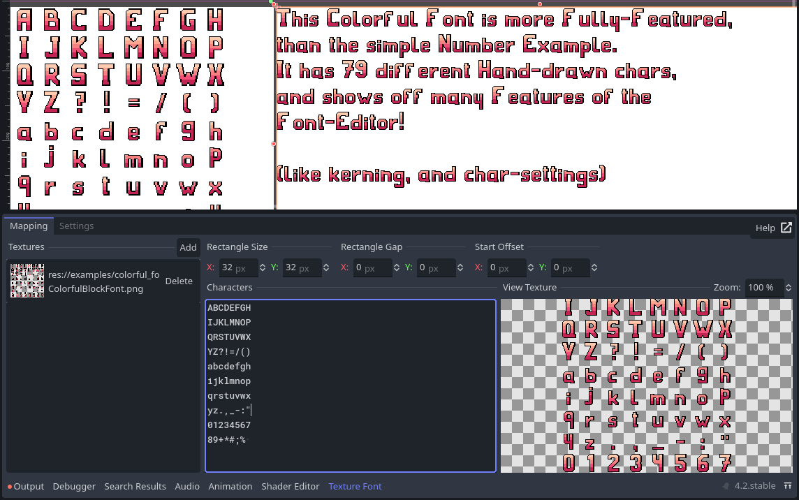Click the red Output indicator dot
This screenshot has width=799, height=500.
10,487
